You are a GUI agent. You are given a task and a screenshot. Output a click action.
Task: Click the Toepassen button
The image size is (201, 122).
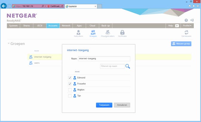pyautogui.click(x=104, y=105)
